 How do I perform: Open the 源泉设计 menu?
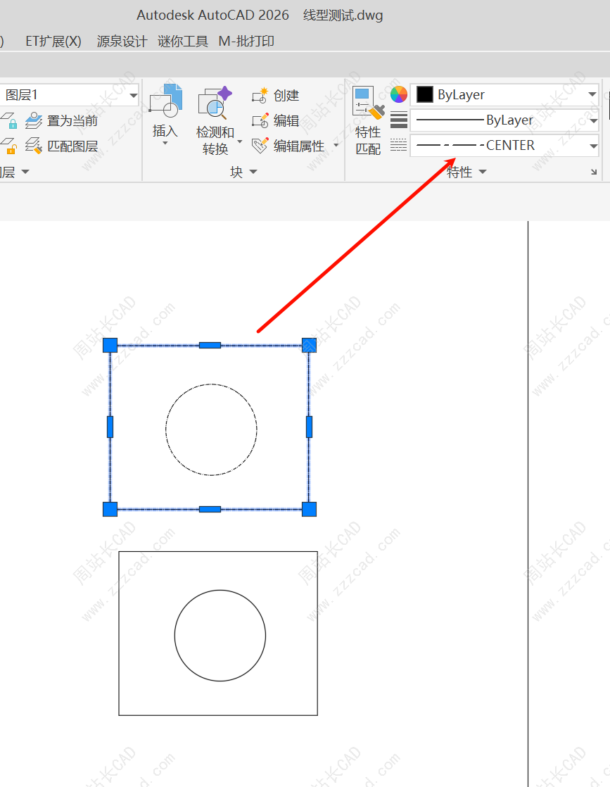pyautogui.click(x=122, y=42)
